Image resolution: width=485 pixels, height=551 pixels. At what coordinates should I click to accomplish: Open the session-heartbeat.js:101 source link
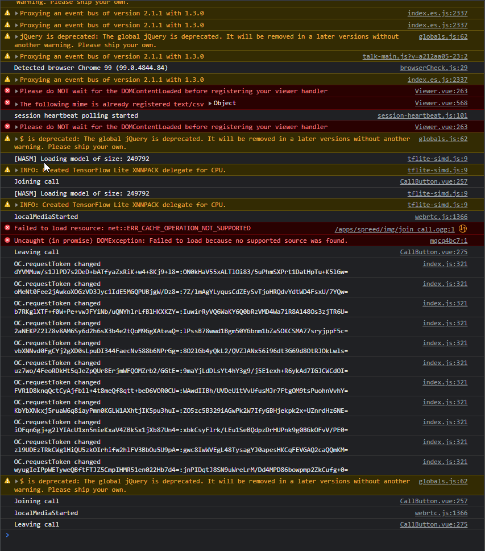(x=422, y=115)
